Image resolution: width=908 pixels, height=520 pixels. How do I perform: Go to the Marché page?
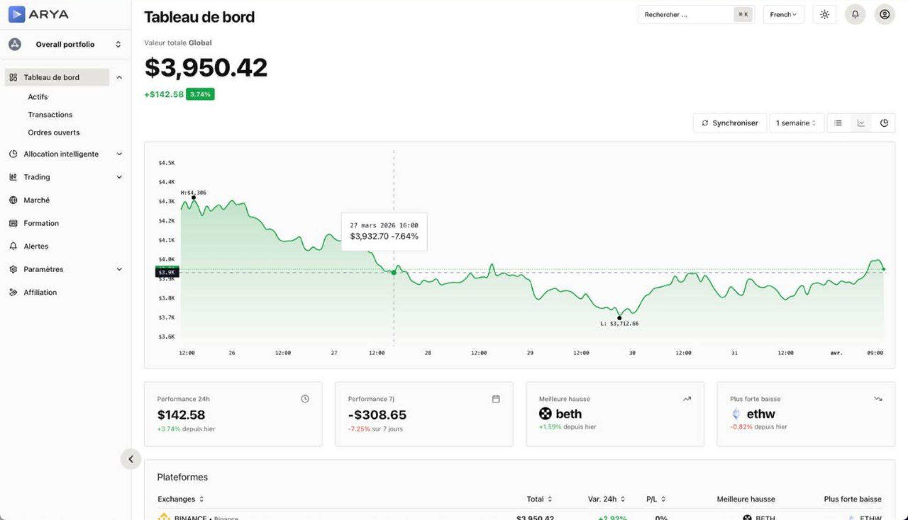point(37,200)
